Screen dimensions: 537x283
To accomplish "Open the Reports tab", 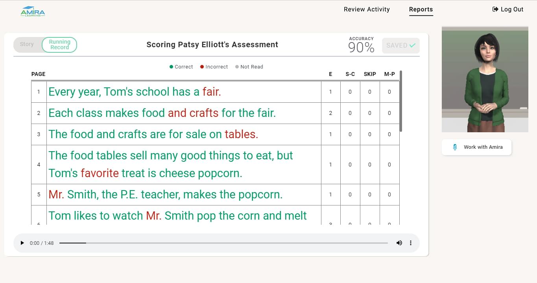I will 421,9.
